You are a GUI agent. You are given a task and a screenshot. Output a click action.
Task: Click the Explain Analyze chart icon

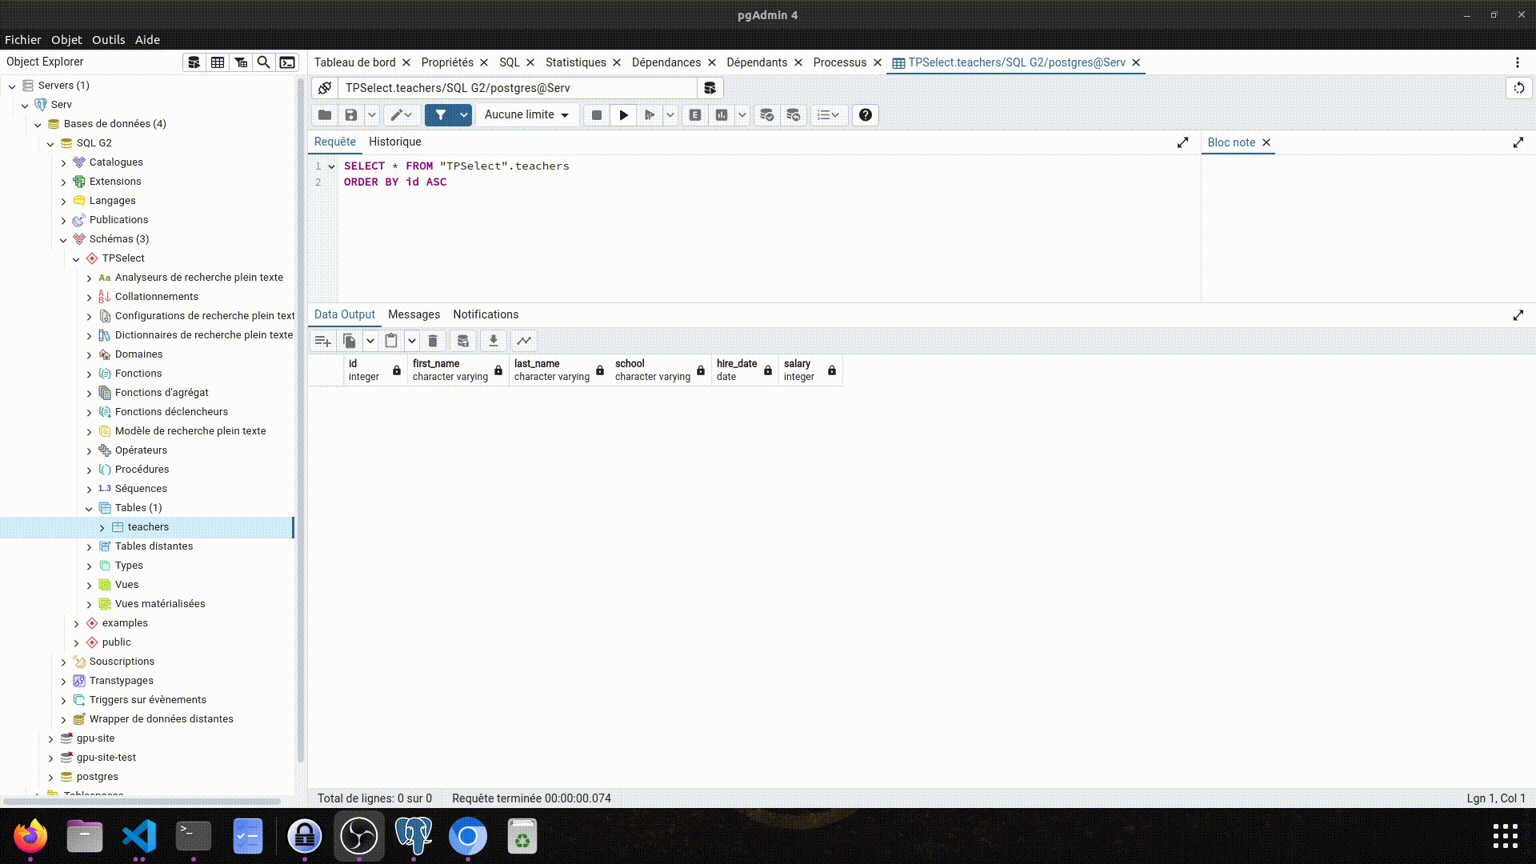[722, 115]
